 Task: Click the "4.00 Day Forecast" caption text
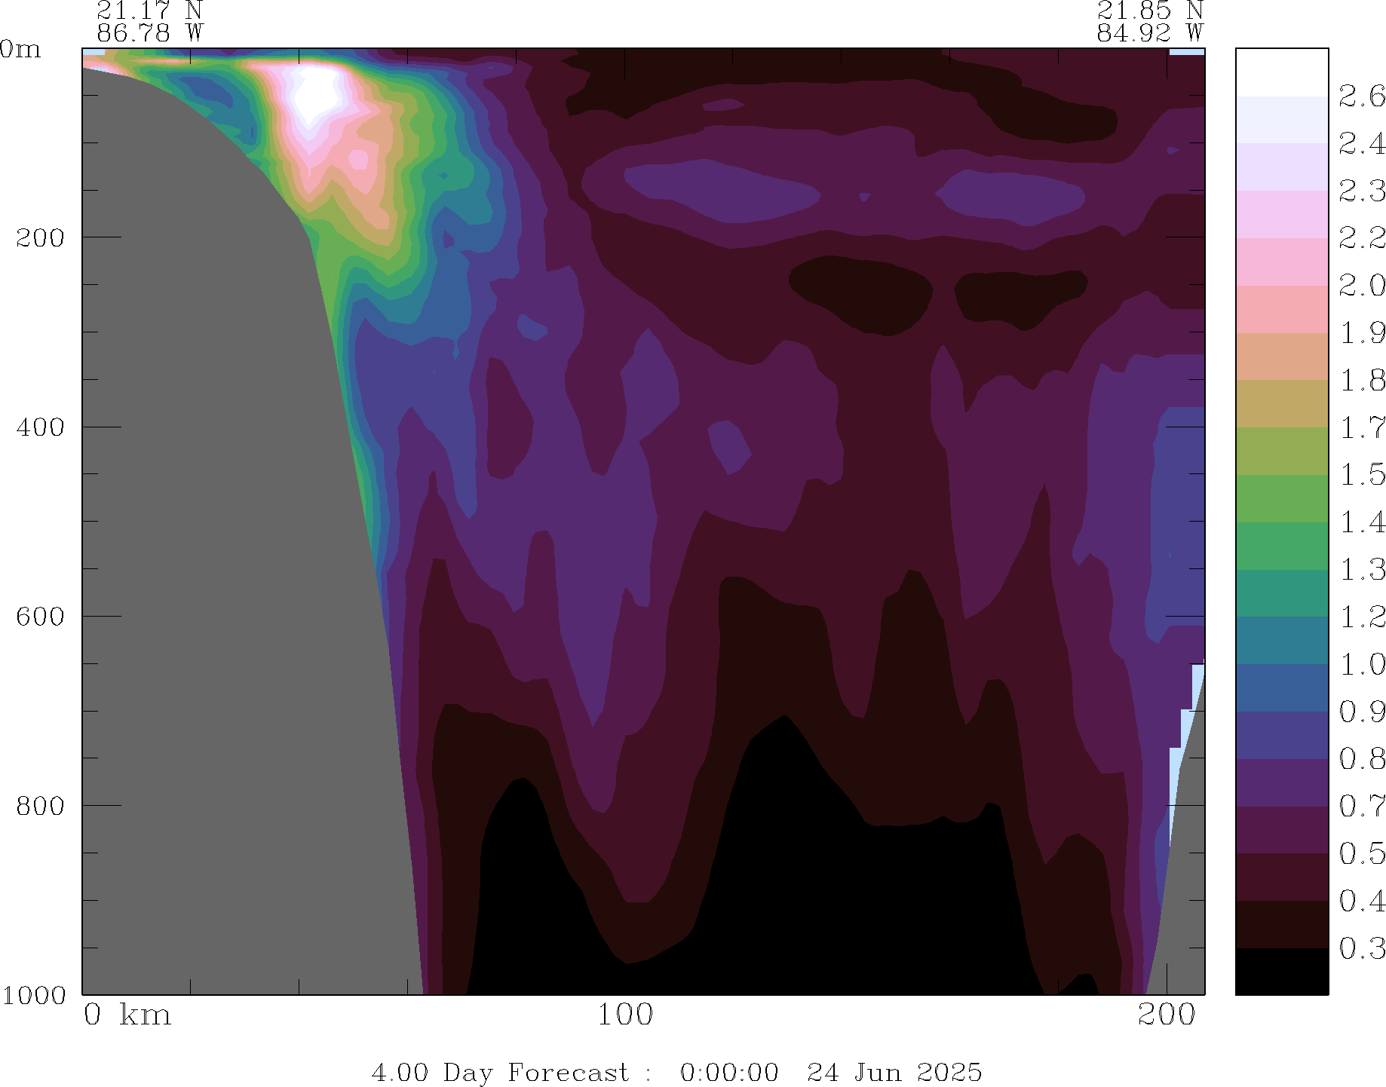pos(499,1072)
